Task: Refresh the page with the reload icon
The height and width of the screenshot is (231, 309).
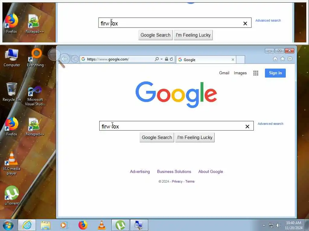Action: (x=171, y=59)
